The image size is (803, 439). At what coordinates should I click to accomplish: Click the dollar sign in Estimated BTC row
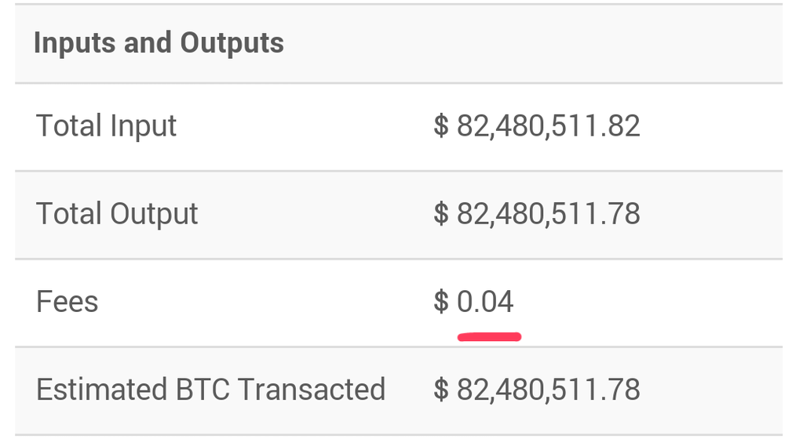coord(441,390)
